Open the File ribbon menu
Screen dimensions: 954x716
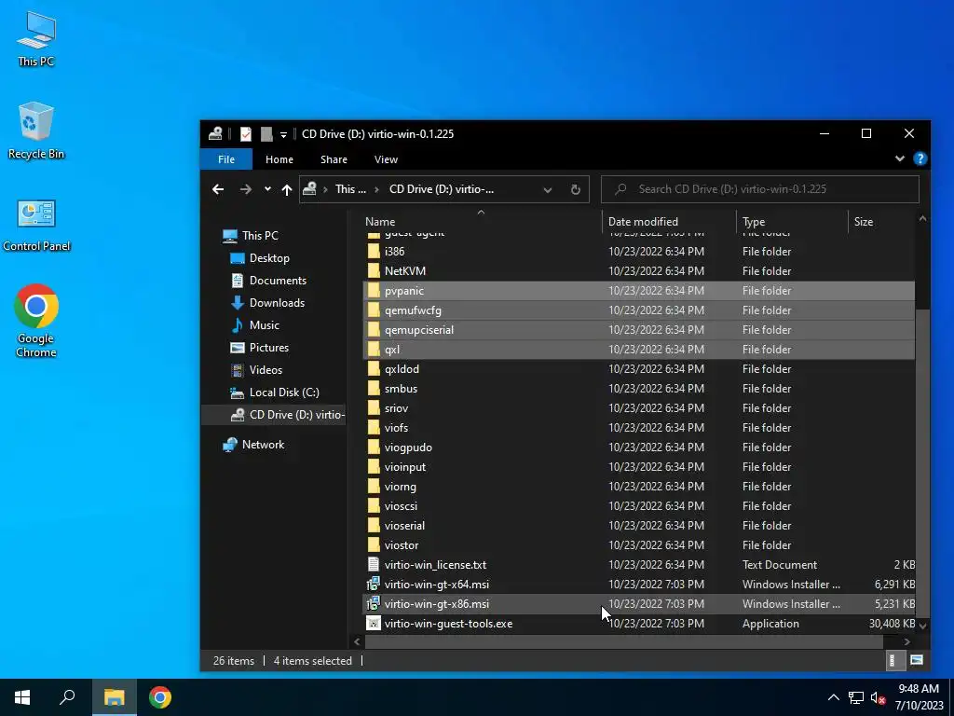(x=226, y=159)
